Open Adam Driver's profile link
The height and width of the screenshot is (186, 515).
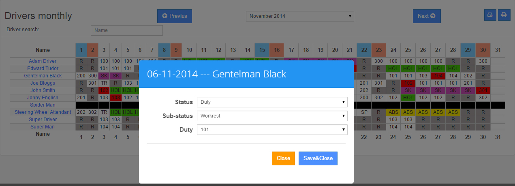pyautogui.click(x=43, y=61)
